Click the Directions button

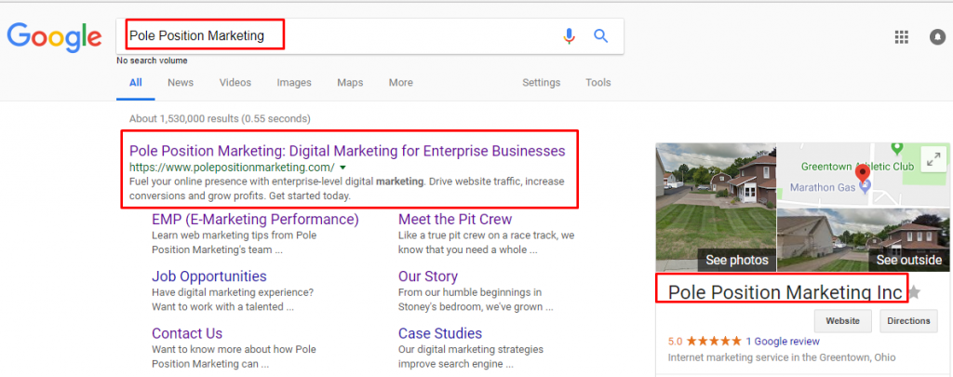(908, 321)
